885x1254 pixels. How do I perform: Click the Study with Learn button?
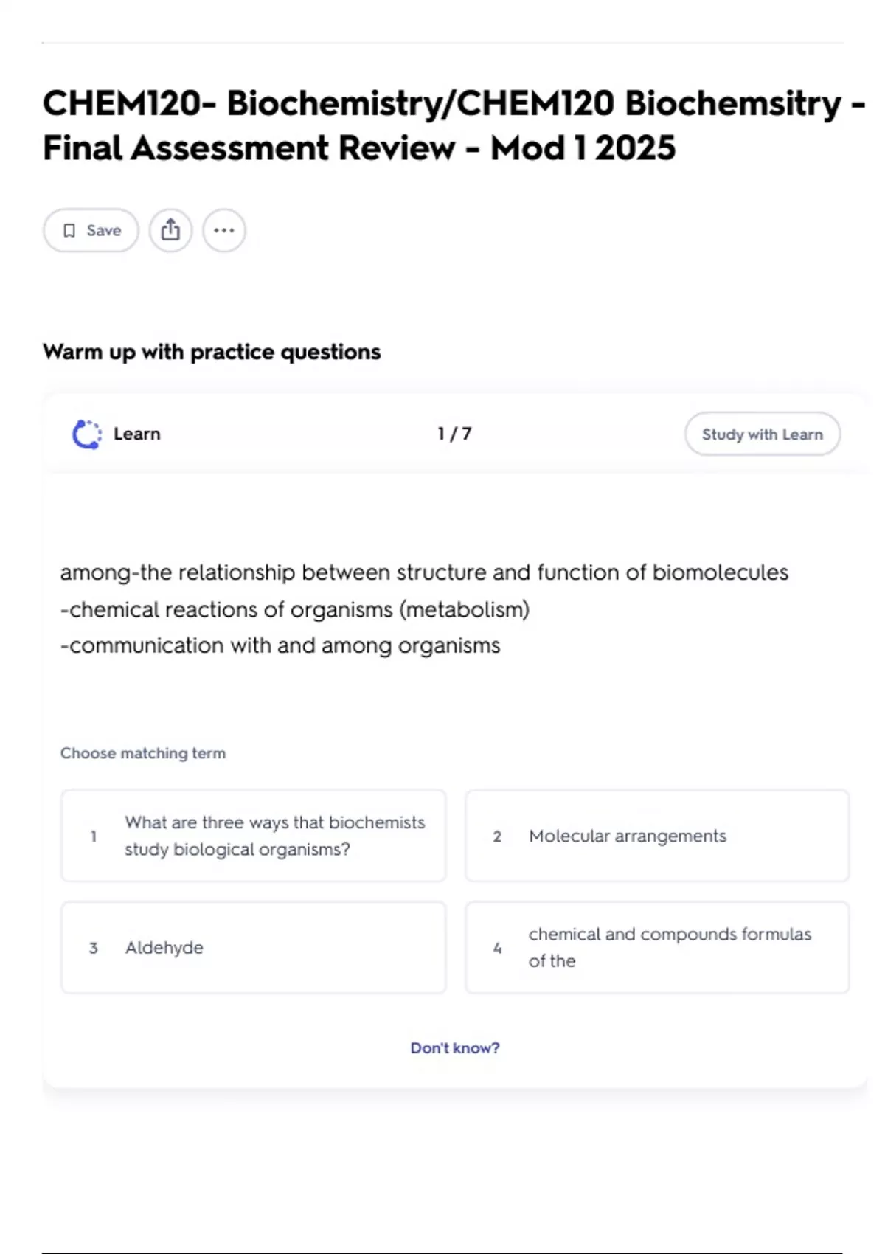pos(762,434)
